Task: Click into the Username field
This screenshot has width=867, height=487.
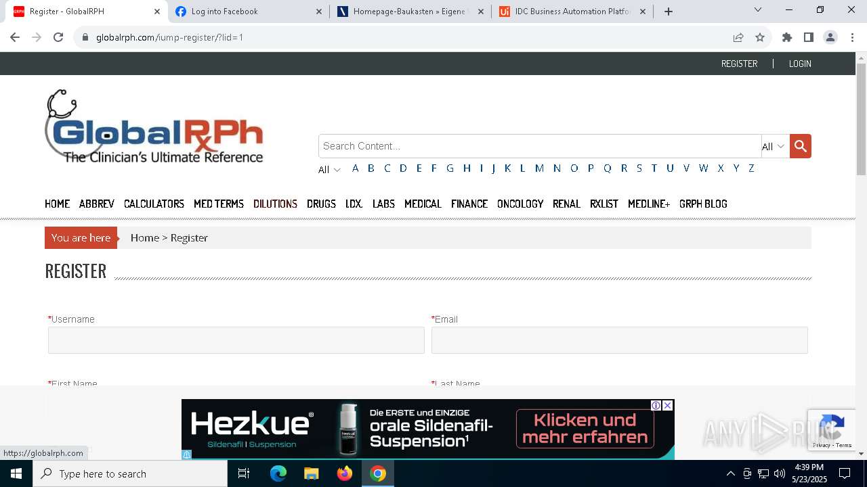Action: 236,340
